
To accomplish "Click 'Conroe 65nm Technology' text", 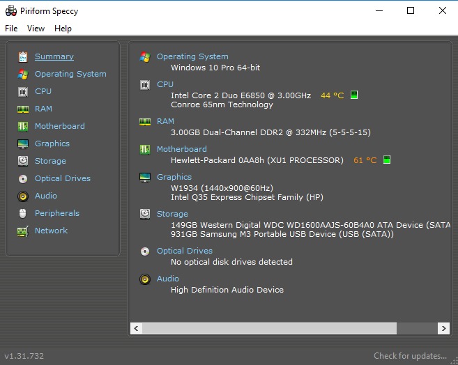I will 222,104.
